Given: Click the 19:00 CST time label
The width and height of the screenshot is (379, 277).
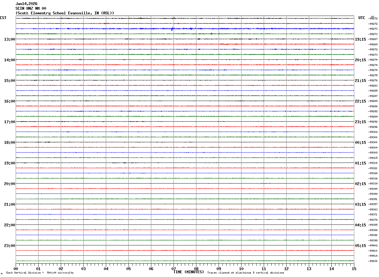Looking at the screenshot, I should coord(9,163).
